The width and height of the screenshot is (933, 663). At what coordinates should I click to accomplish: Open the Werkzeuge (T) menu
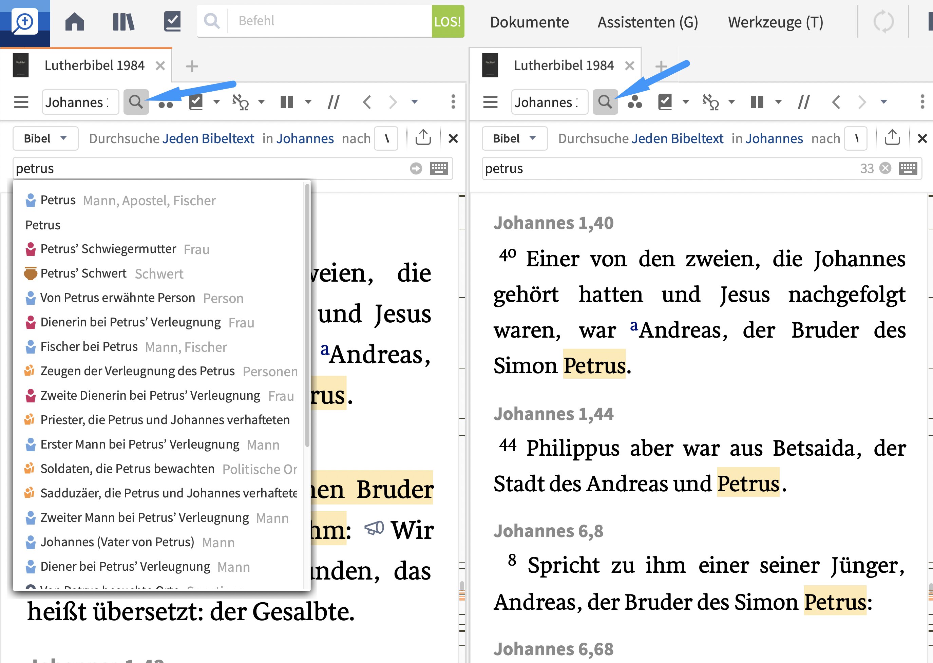pyautogui.click(x=776, y=22)
